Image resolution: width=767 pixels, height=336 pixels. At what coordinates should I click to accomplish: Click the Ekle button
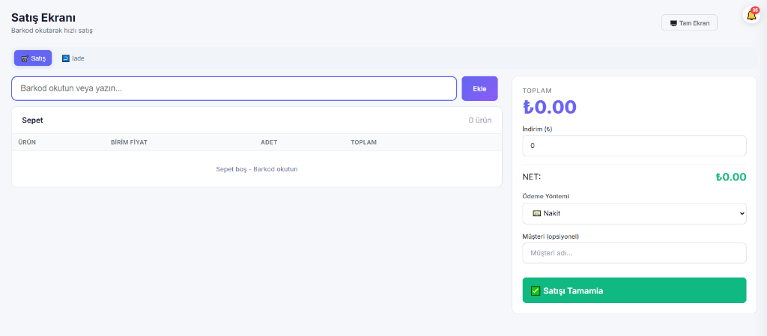(479, 88)
